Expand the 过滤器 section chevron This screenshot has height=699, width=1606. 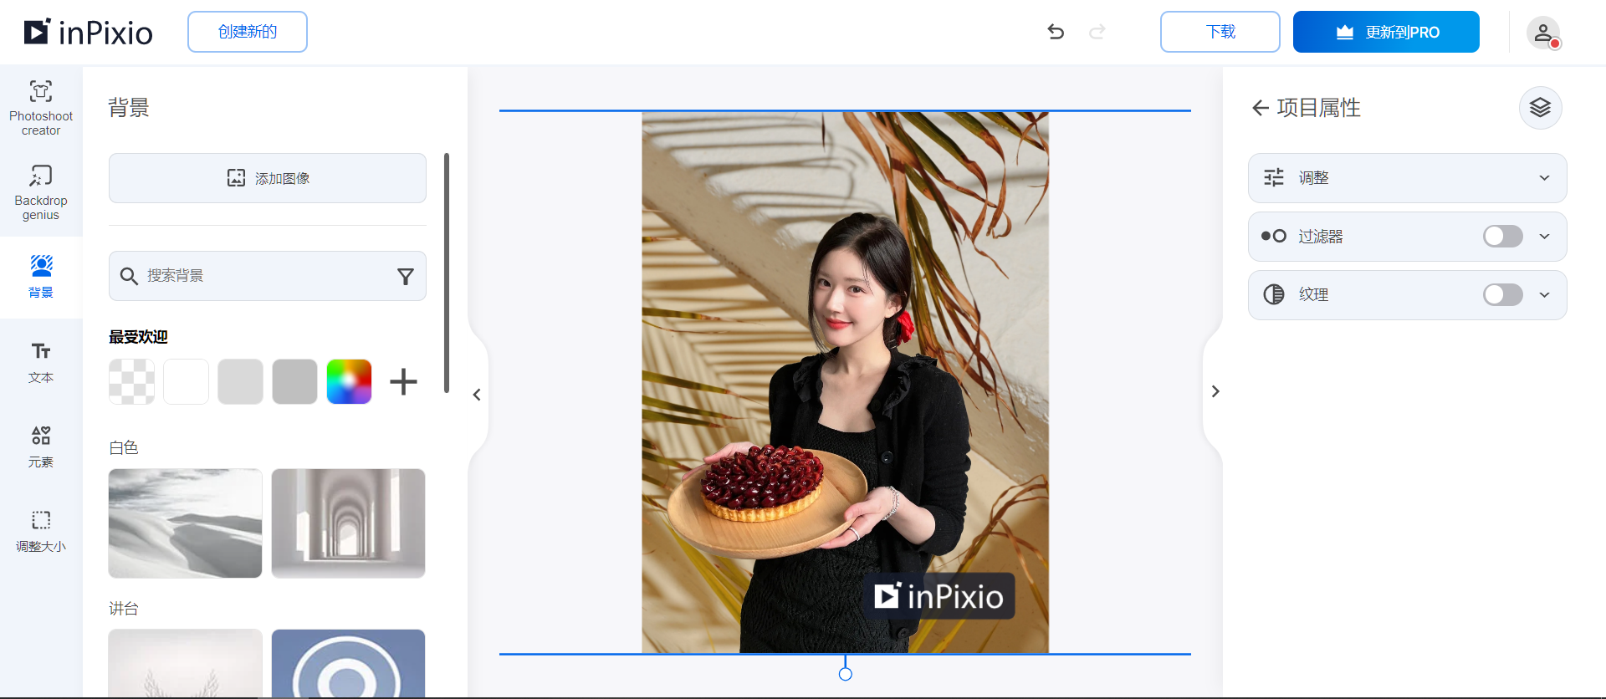(1544, 237)
